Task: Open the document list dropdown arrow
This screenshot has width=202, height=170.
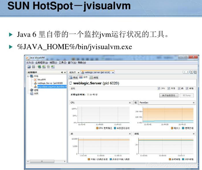Action: [x=192, y=72]
